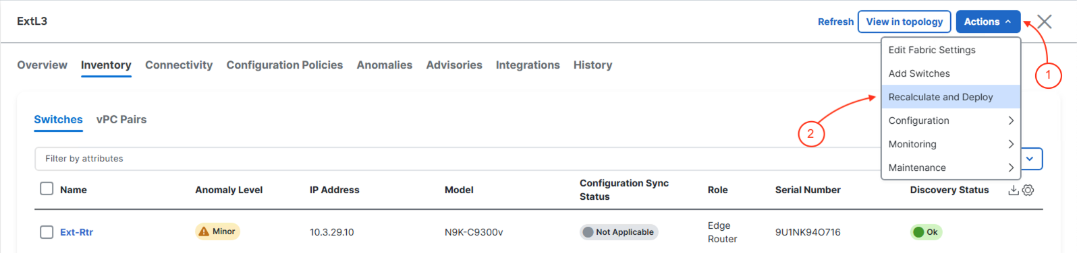This screenshot has height=253, width=1077.
Task: Click the download table icon
Action: [x=1013, y=190]
